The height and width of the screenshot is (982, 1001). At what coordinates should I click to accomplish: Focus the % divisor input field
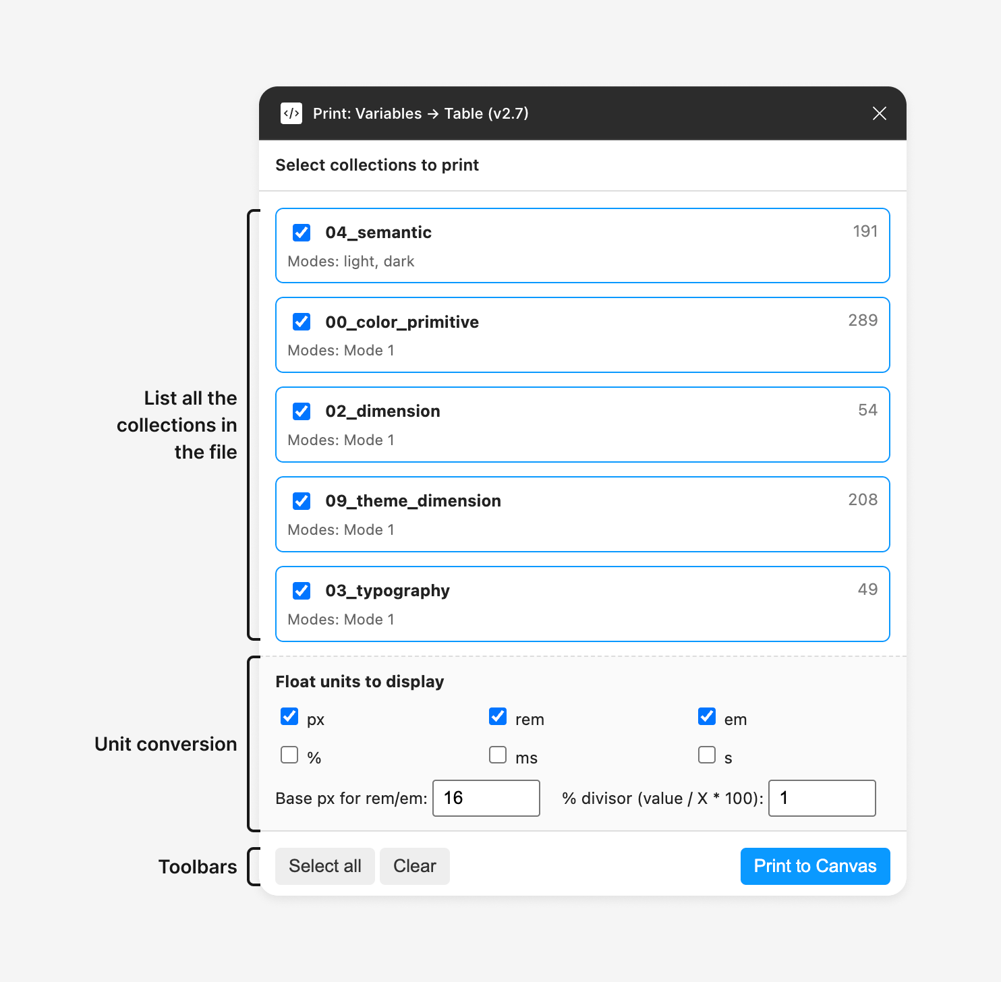pyautogui.click(x=822, y=798)
